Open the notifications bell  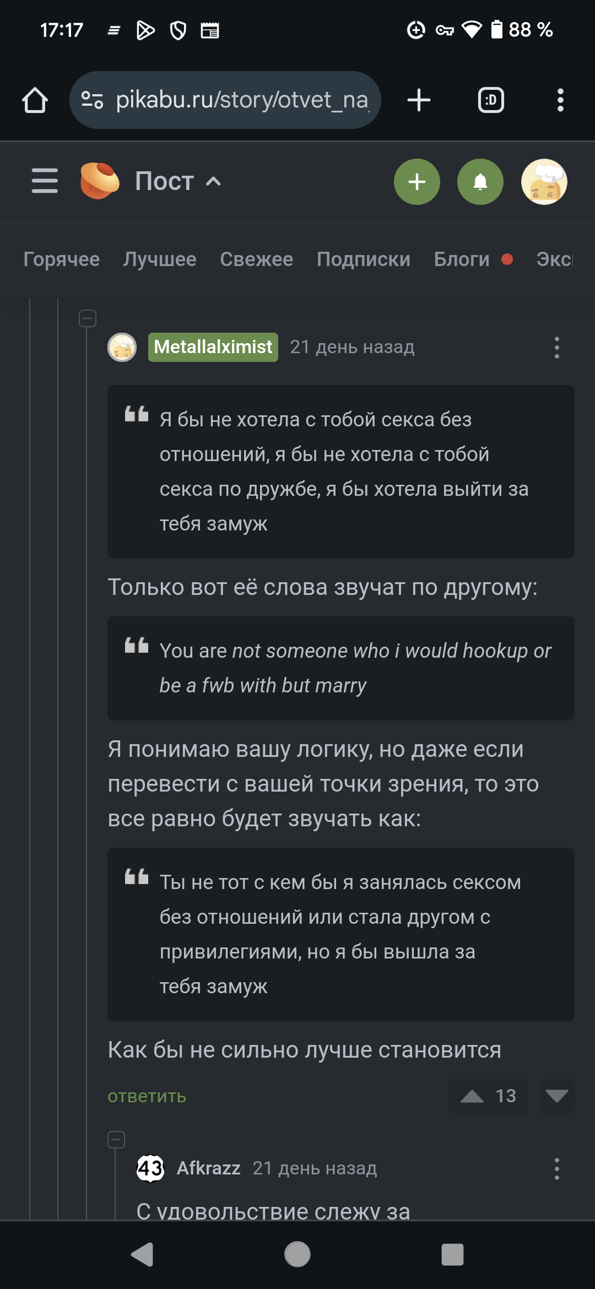[480, 182]
